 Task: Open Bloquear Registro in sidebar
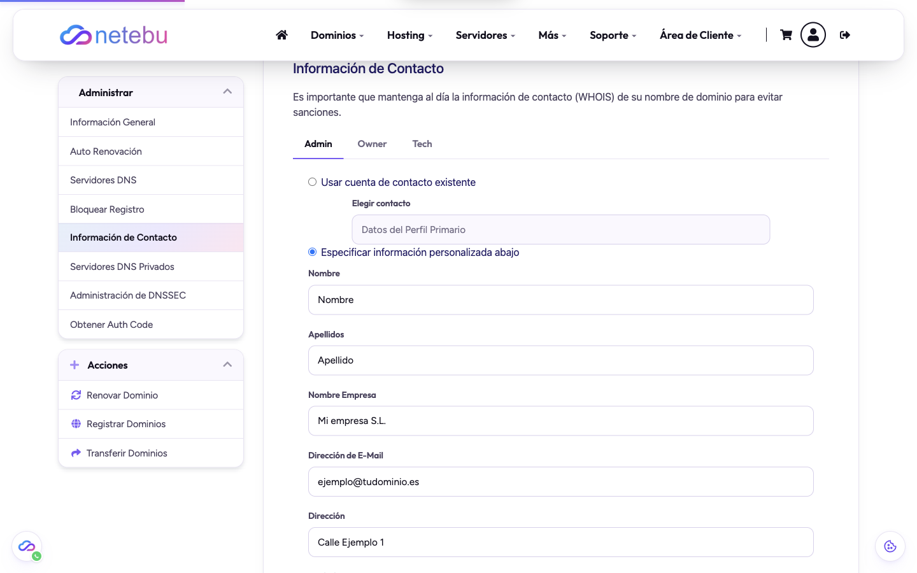151,209
